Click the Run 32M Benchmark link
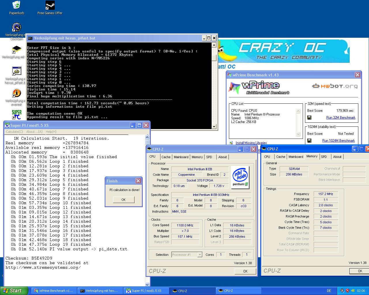 pyautogui.click(x=341, y=118)
